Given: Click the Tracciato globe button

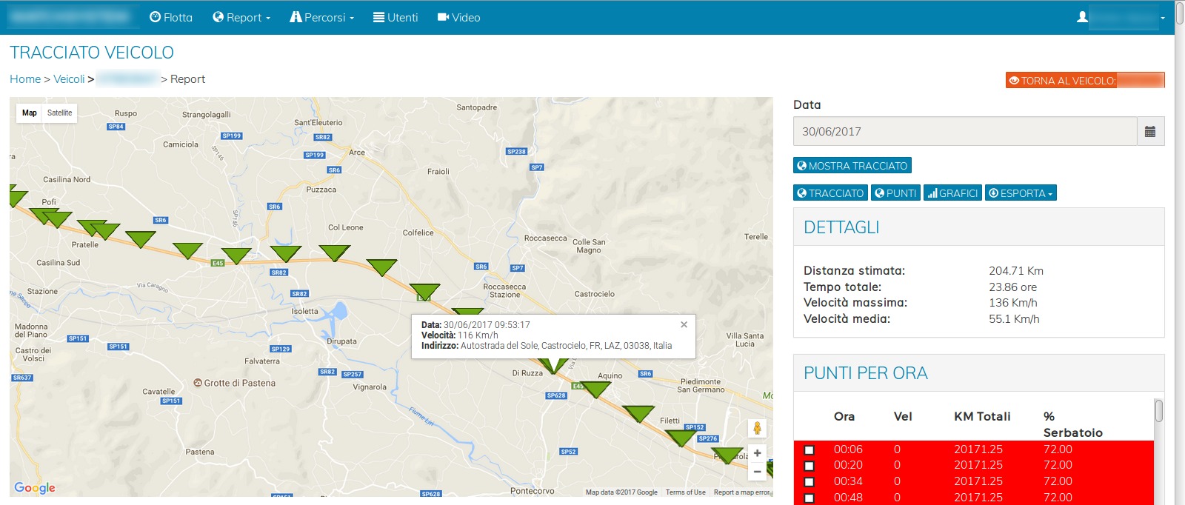Looking at the screenshot, I should [x=830, y=193].
